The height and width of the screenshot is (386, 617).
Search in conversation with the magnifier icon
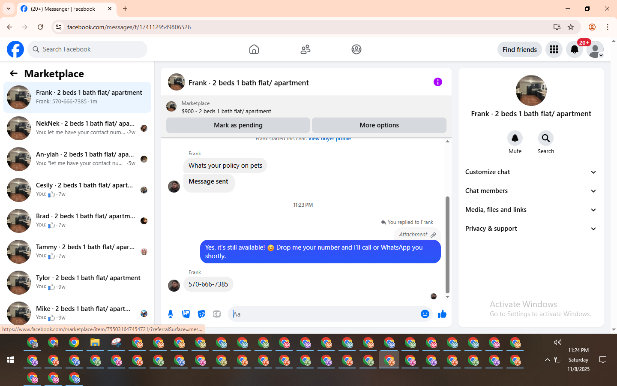pyautogui.click(x=546, y=138)
